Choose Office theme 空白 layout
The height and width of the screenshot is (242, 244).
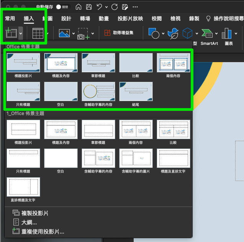pyautogui.click(x=61, y=92)
